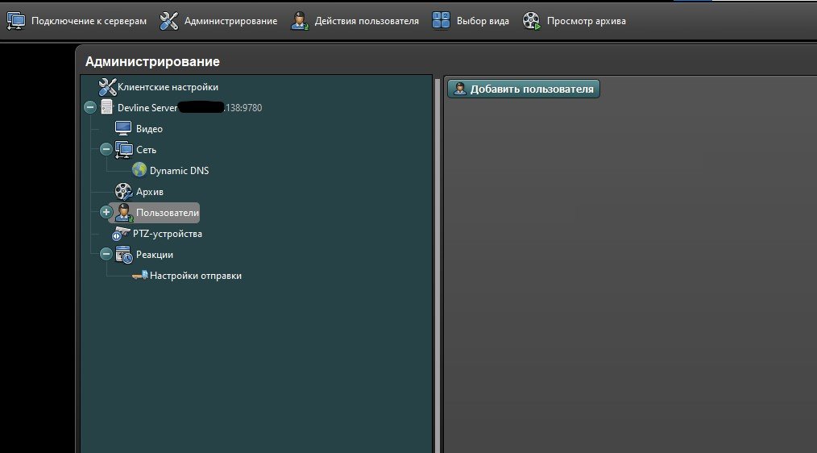Screen dimensions: 817x453
Task: Expand the Пользователи tree node
Action: coord(106,212)
